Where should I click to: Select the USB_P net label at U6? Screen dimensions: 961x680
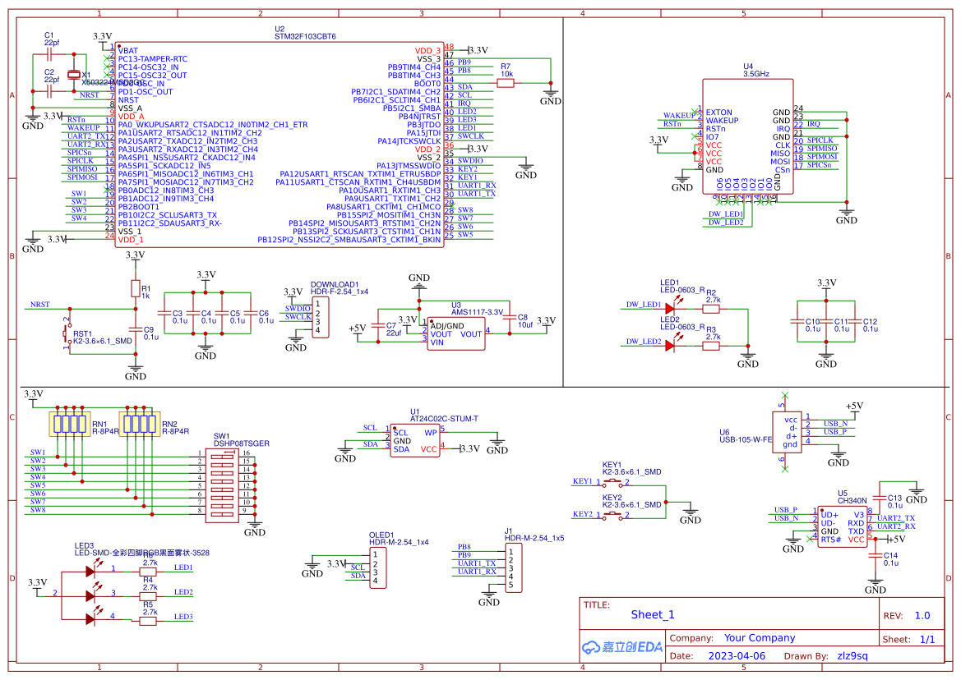pyautogui.click(x=834, y=431)
